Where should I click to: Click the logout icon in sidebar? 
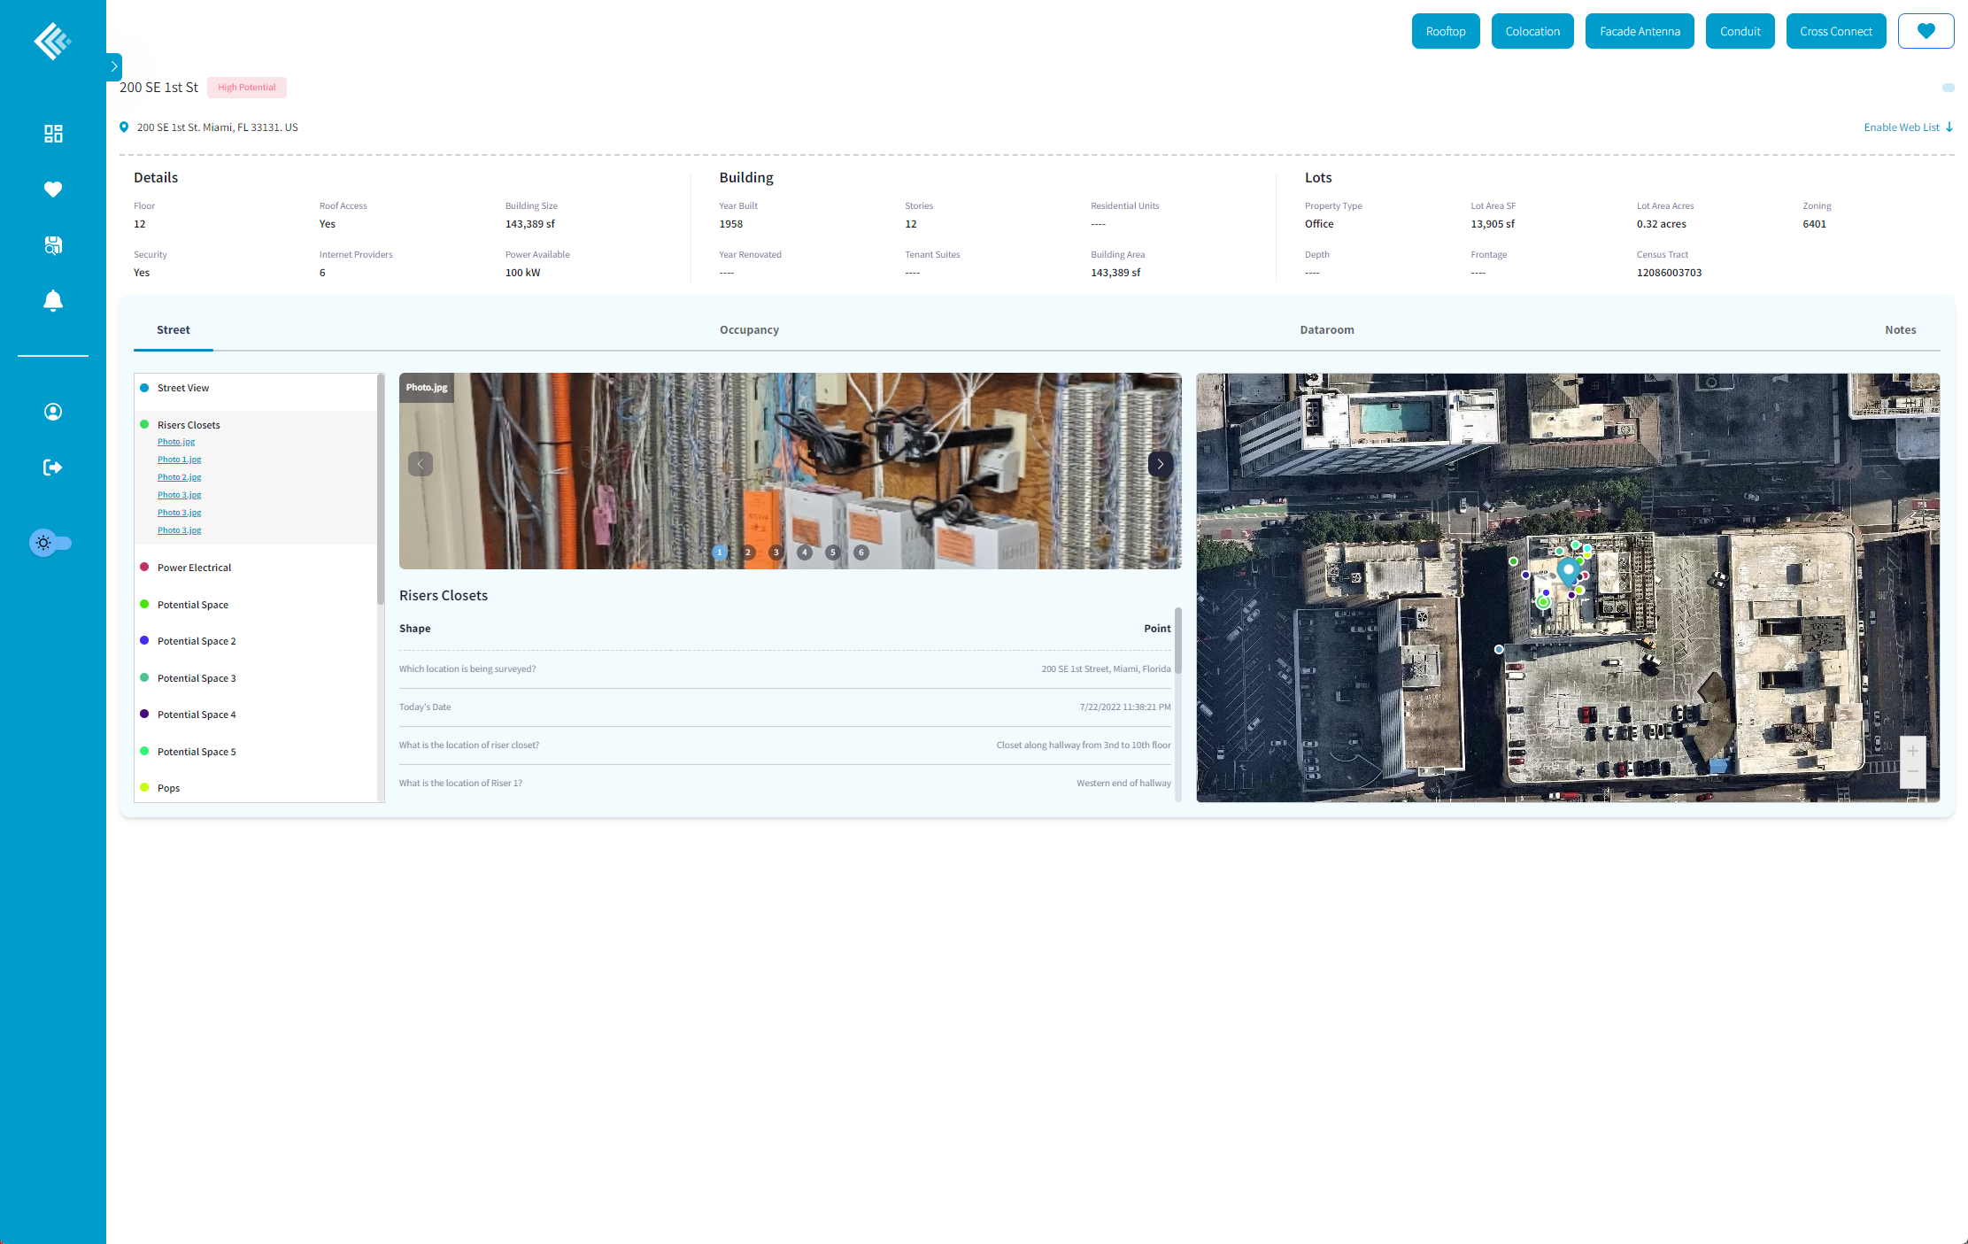click(x=53, y=467)
